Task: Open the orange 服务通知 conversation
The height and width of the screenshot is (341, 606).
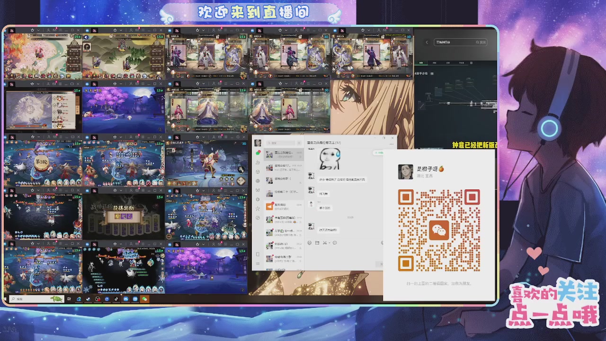Action: pos(284,206)
